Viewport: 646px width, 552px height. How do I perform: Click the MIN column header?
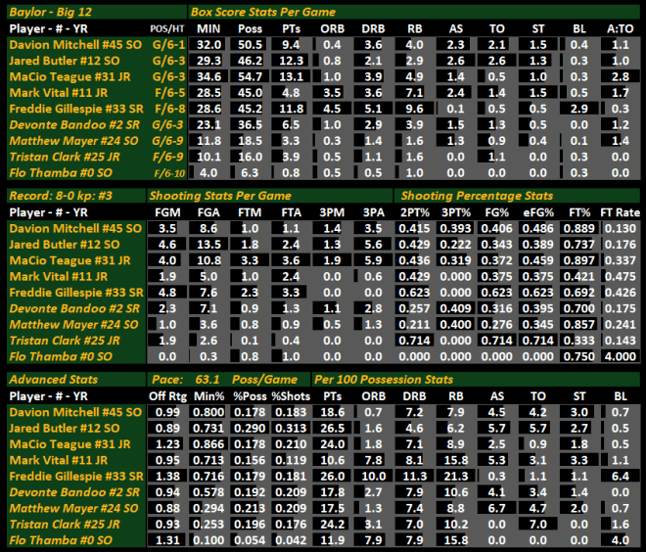coord(208,28)
